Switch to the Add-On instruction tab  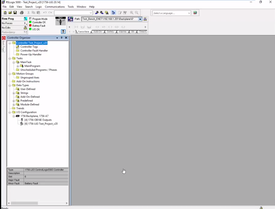tap(98, 32)
